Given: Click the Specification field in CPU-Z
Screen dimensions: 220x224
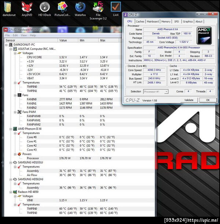Looking at the screenshot, I should click(179, 48).
